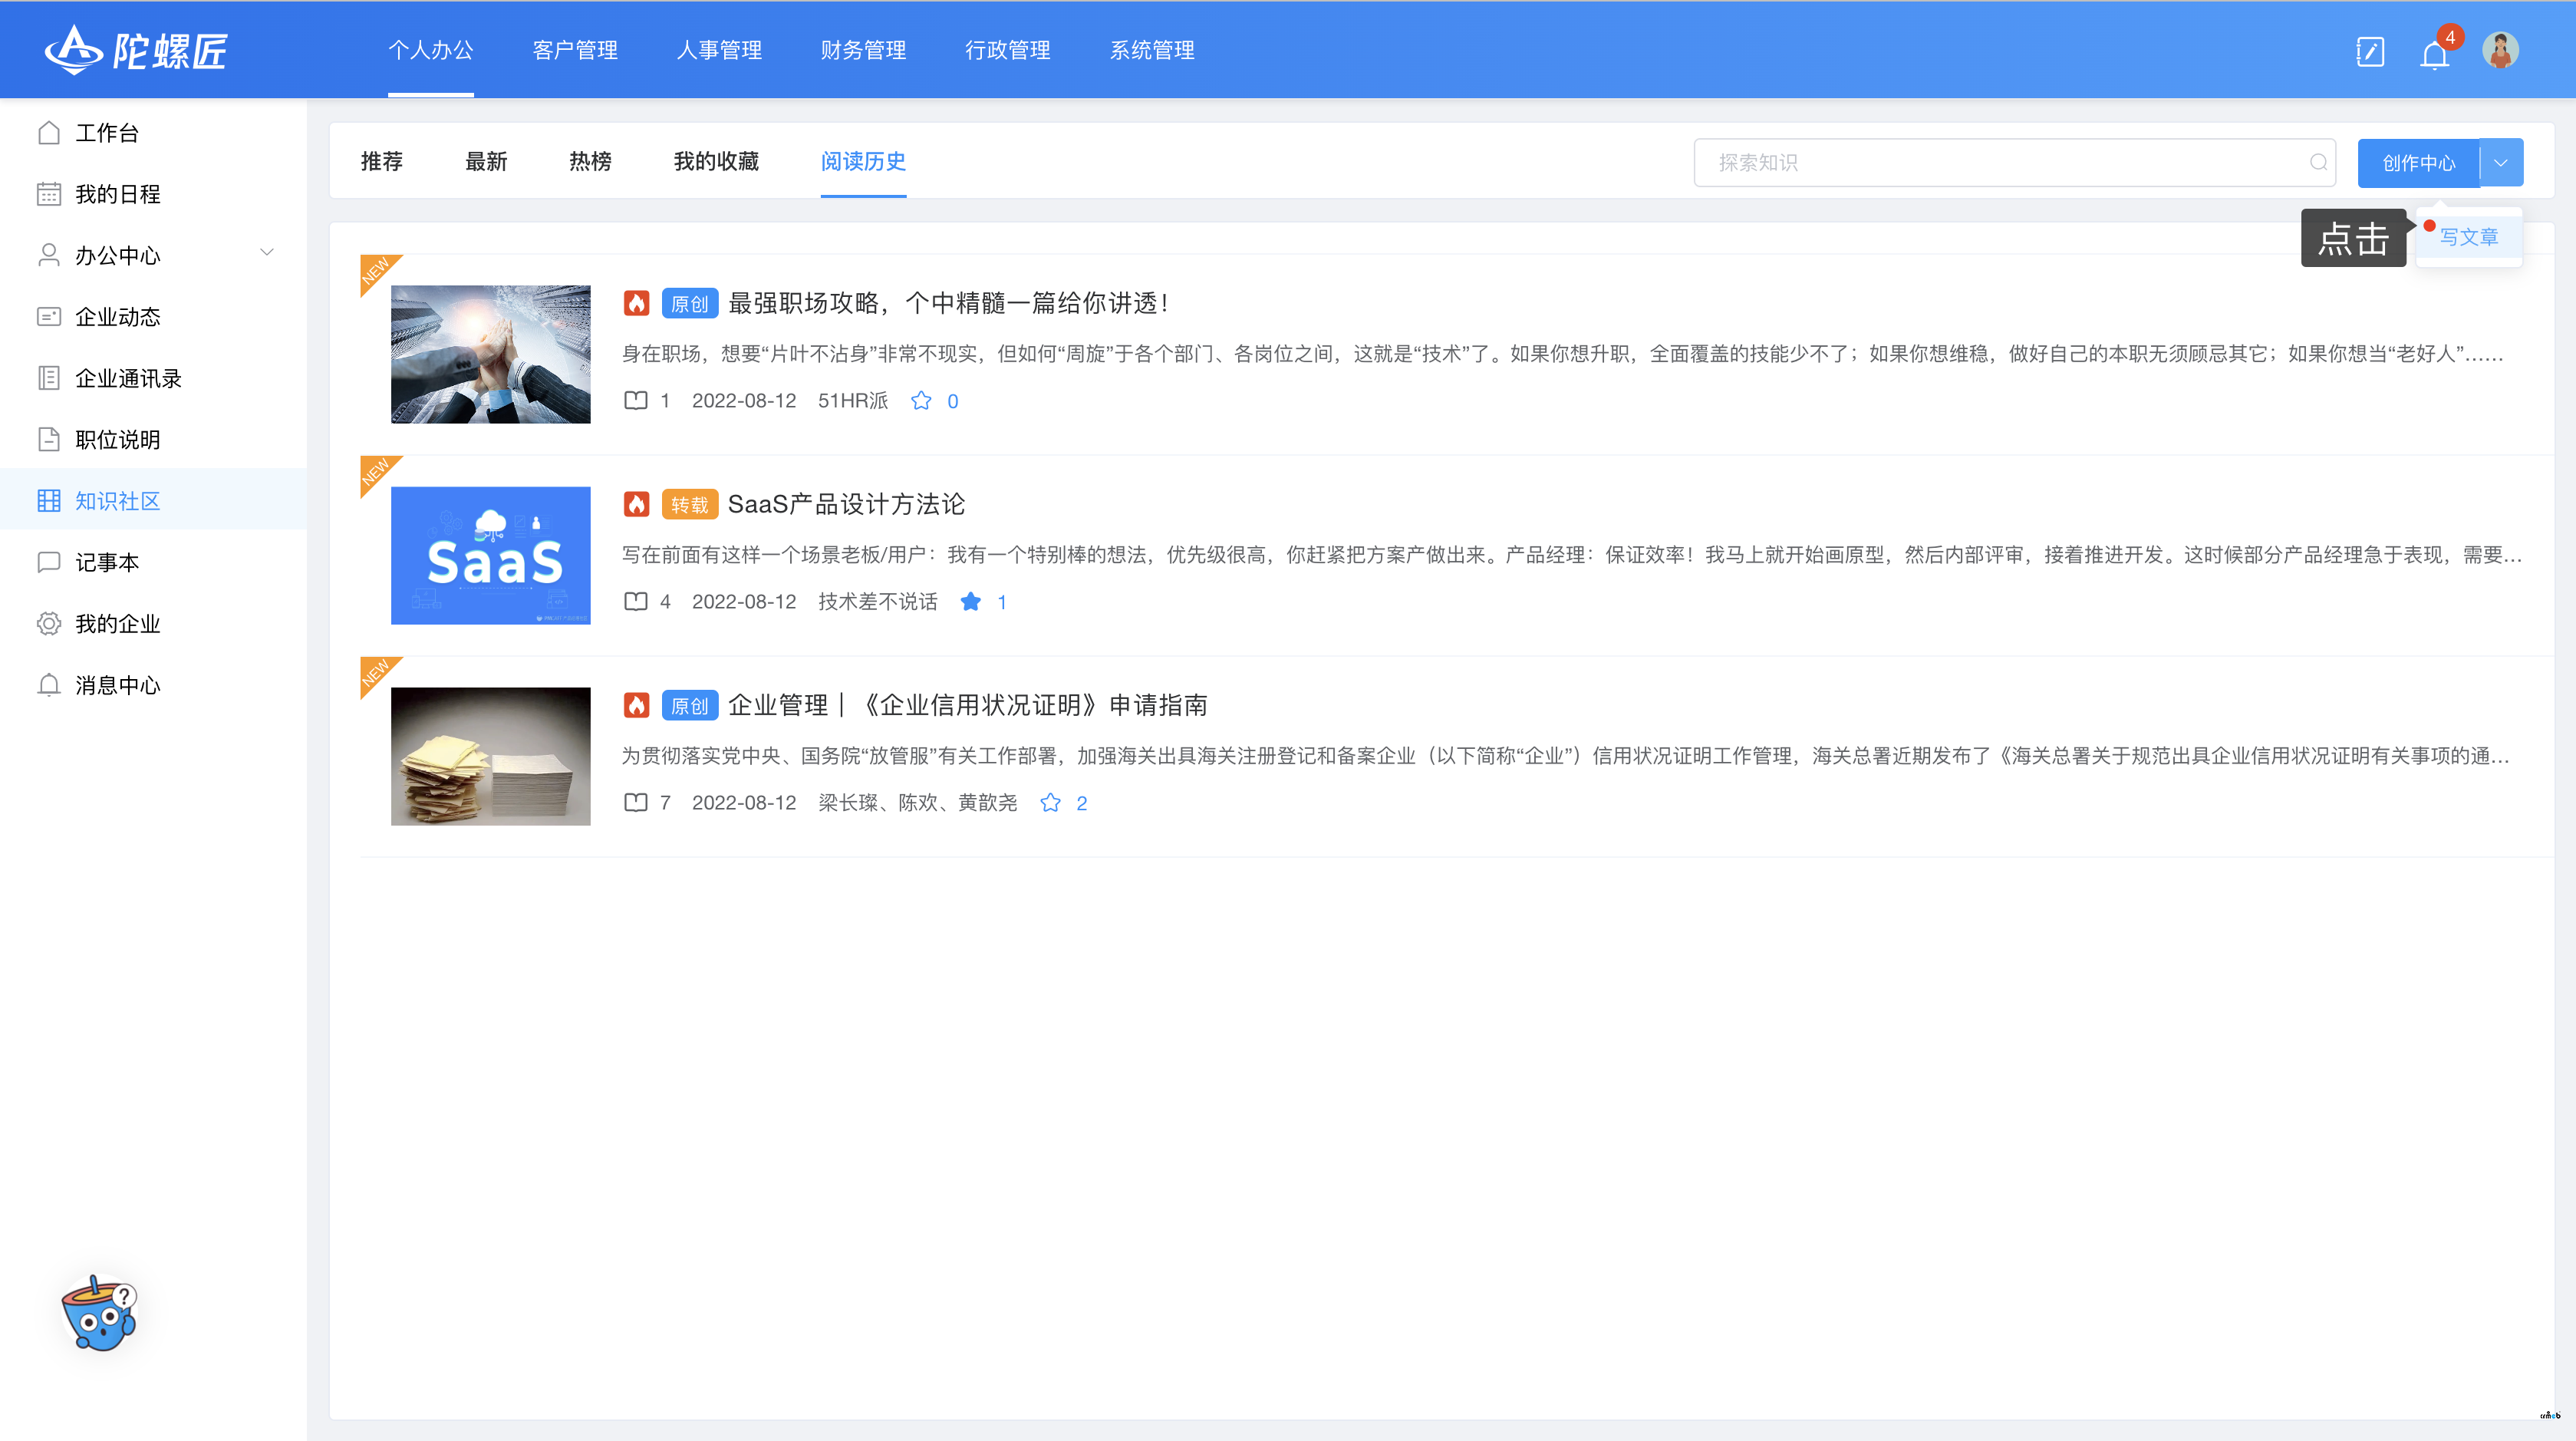Click author name 技术差不说话

coord(877,602)
